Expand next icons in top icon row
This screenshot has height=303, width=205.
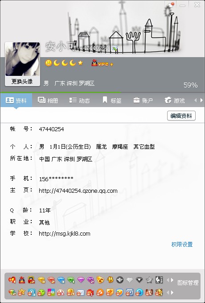pos(172,280)
